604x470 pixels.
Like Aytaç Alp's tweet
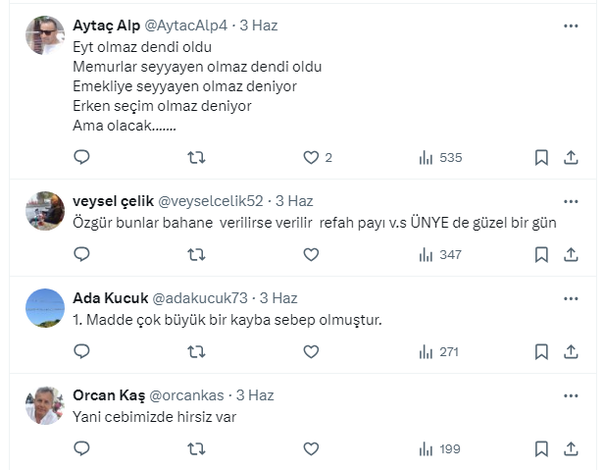[311, 157]
